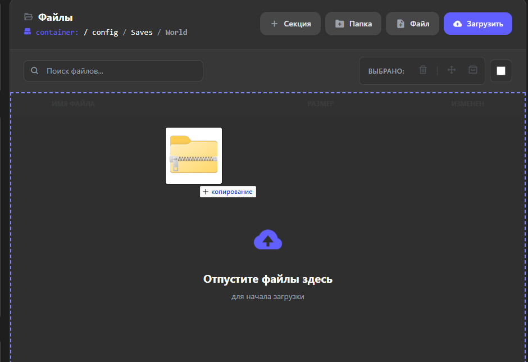Click the Файлы page title
The width and height of the screenshot is (528, 362).
pyautogui.click(x=55, y=17)
